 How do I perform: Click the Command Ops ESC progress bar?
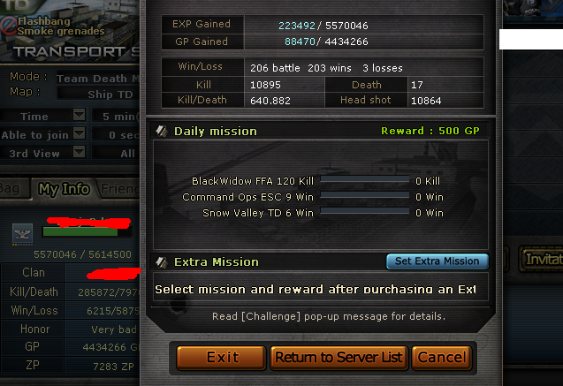tap(364, 195)
